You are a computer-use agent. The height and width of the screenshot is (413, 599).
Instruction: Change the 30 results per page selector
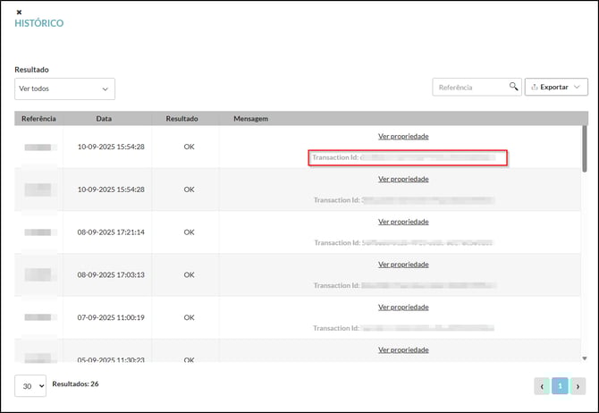(x=30, y=385)
